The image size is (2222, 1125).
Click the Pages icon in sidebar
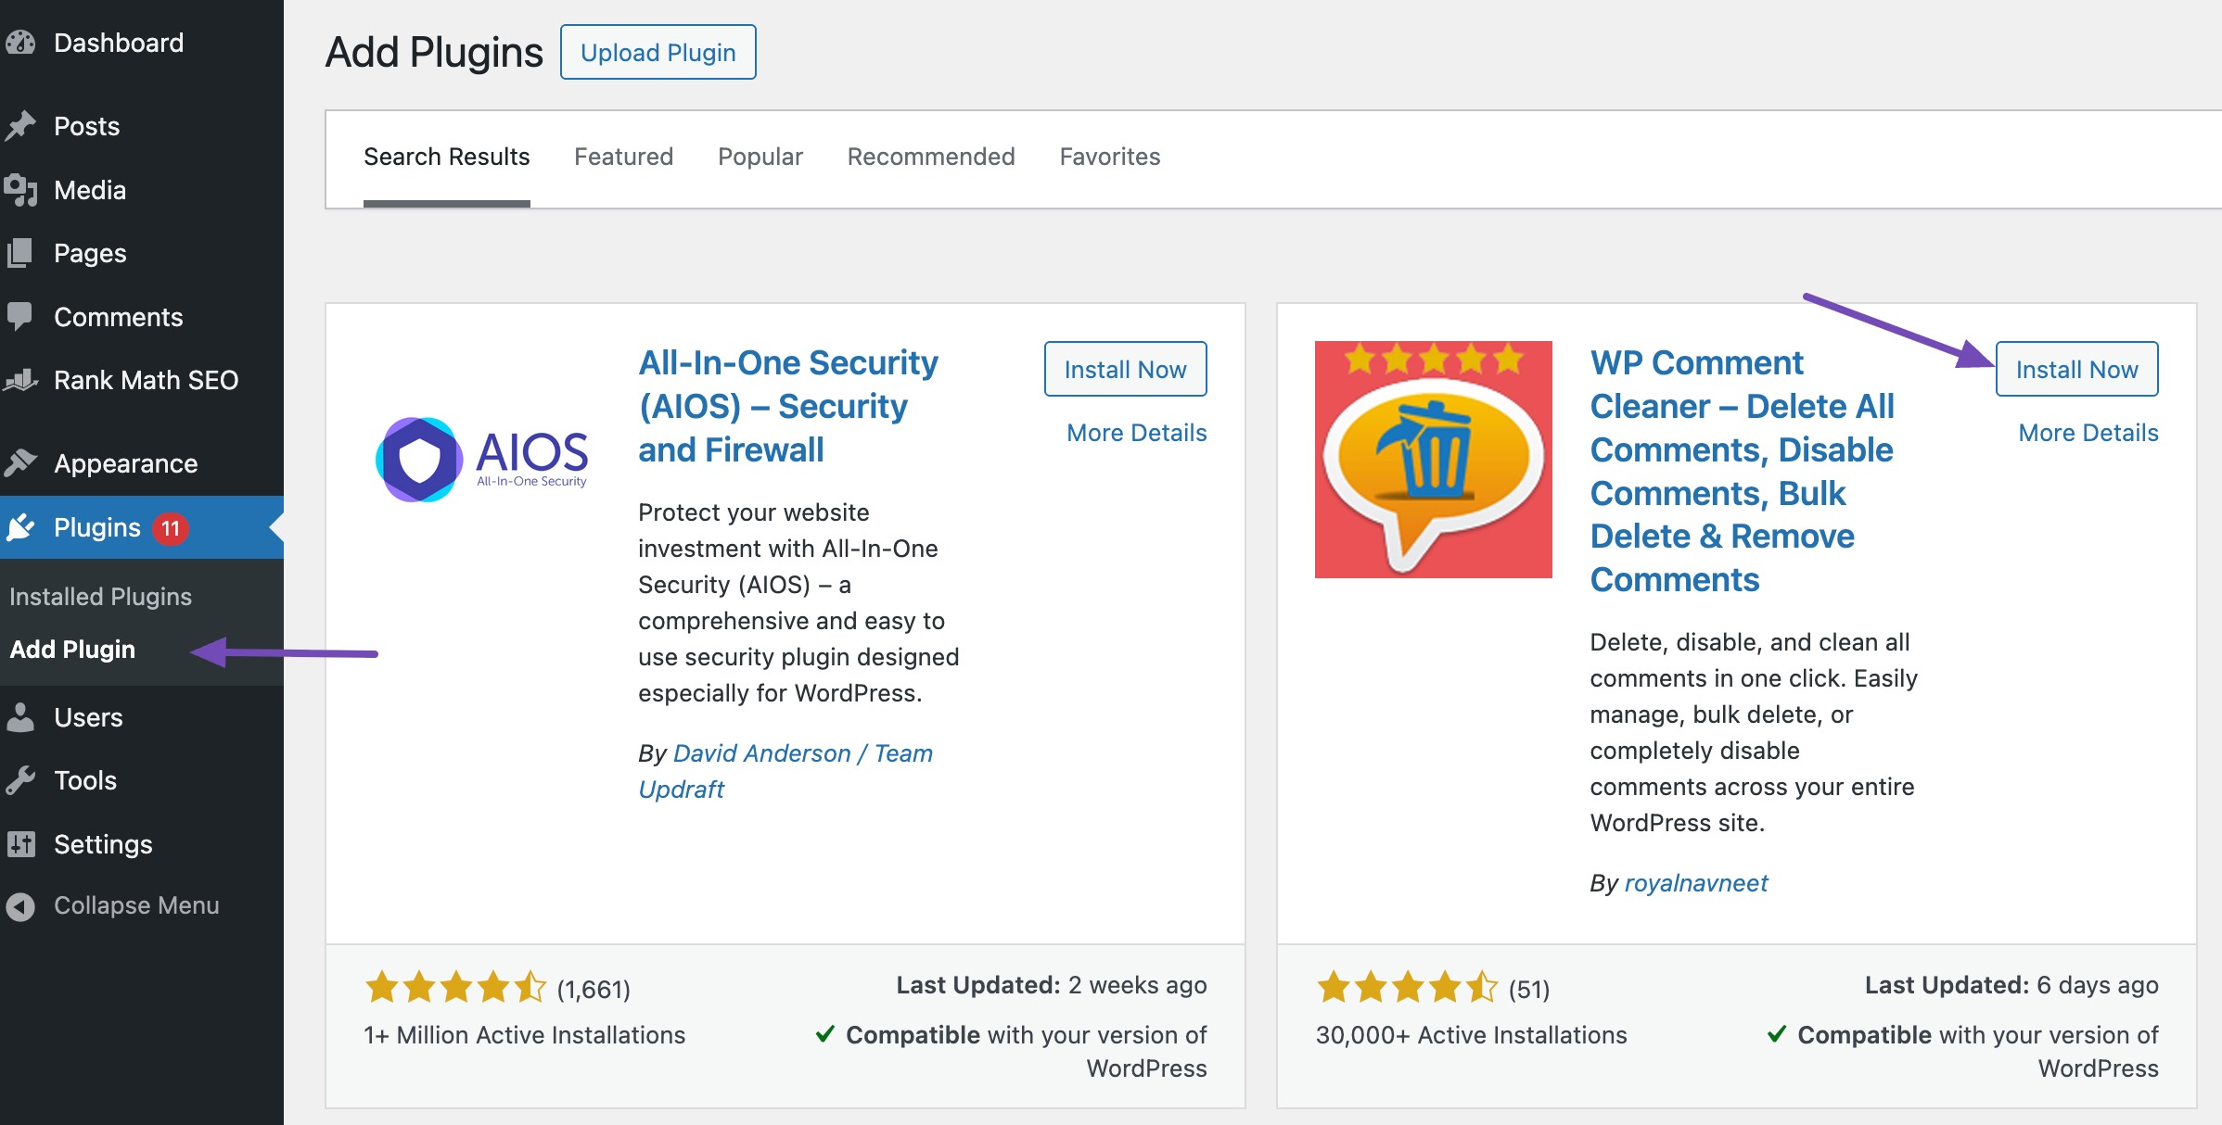pyautogui.click(x=19, y=253)
